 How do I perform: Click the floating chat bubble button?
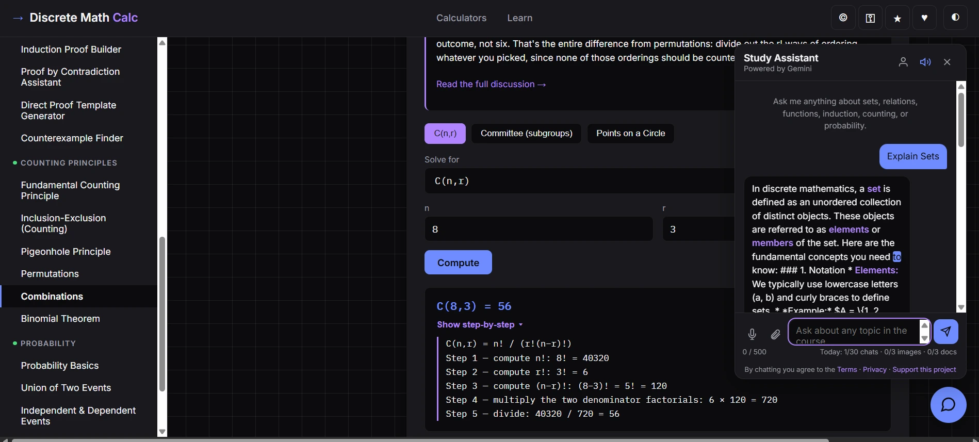[x=948, y=405]
